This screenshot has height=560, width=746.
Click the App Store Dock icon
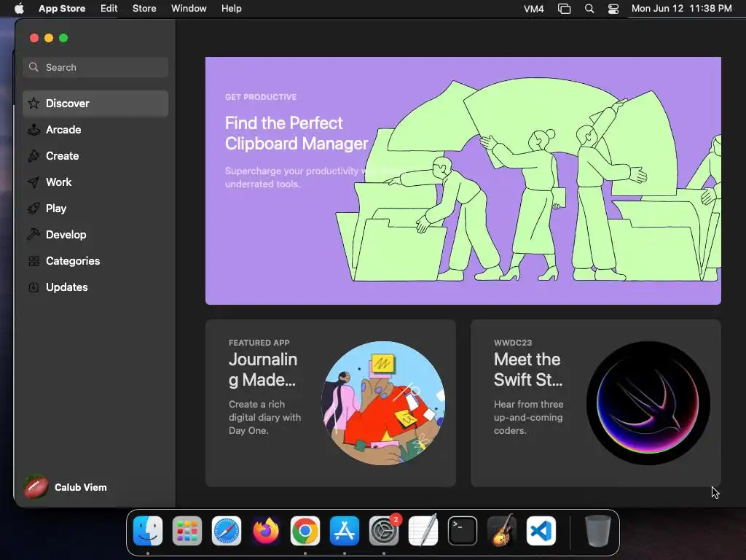point(345,531)
